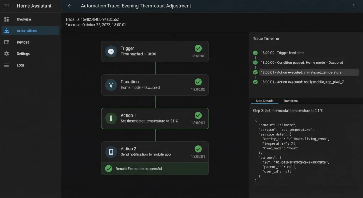
Task: Click the JSON "user_id": null line
Action: point(277,172)
